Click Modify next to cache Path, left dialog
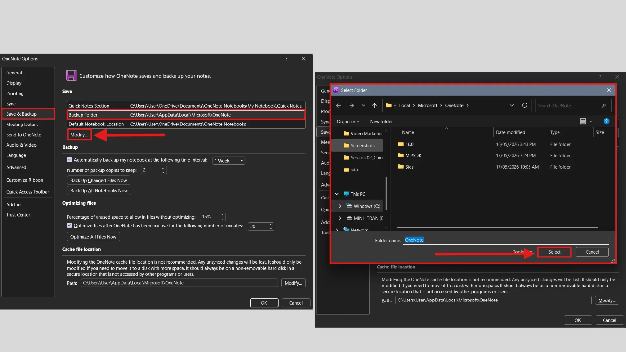This screenshot has width=626, height=352. coord(293,283)
